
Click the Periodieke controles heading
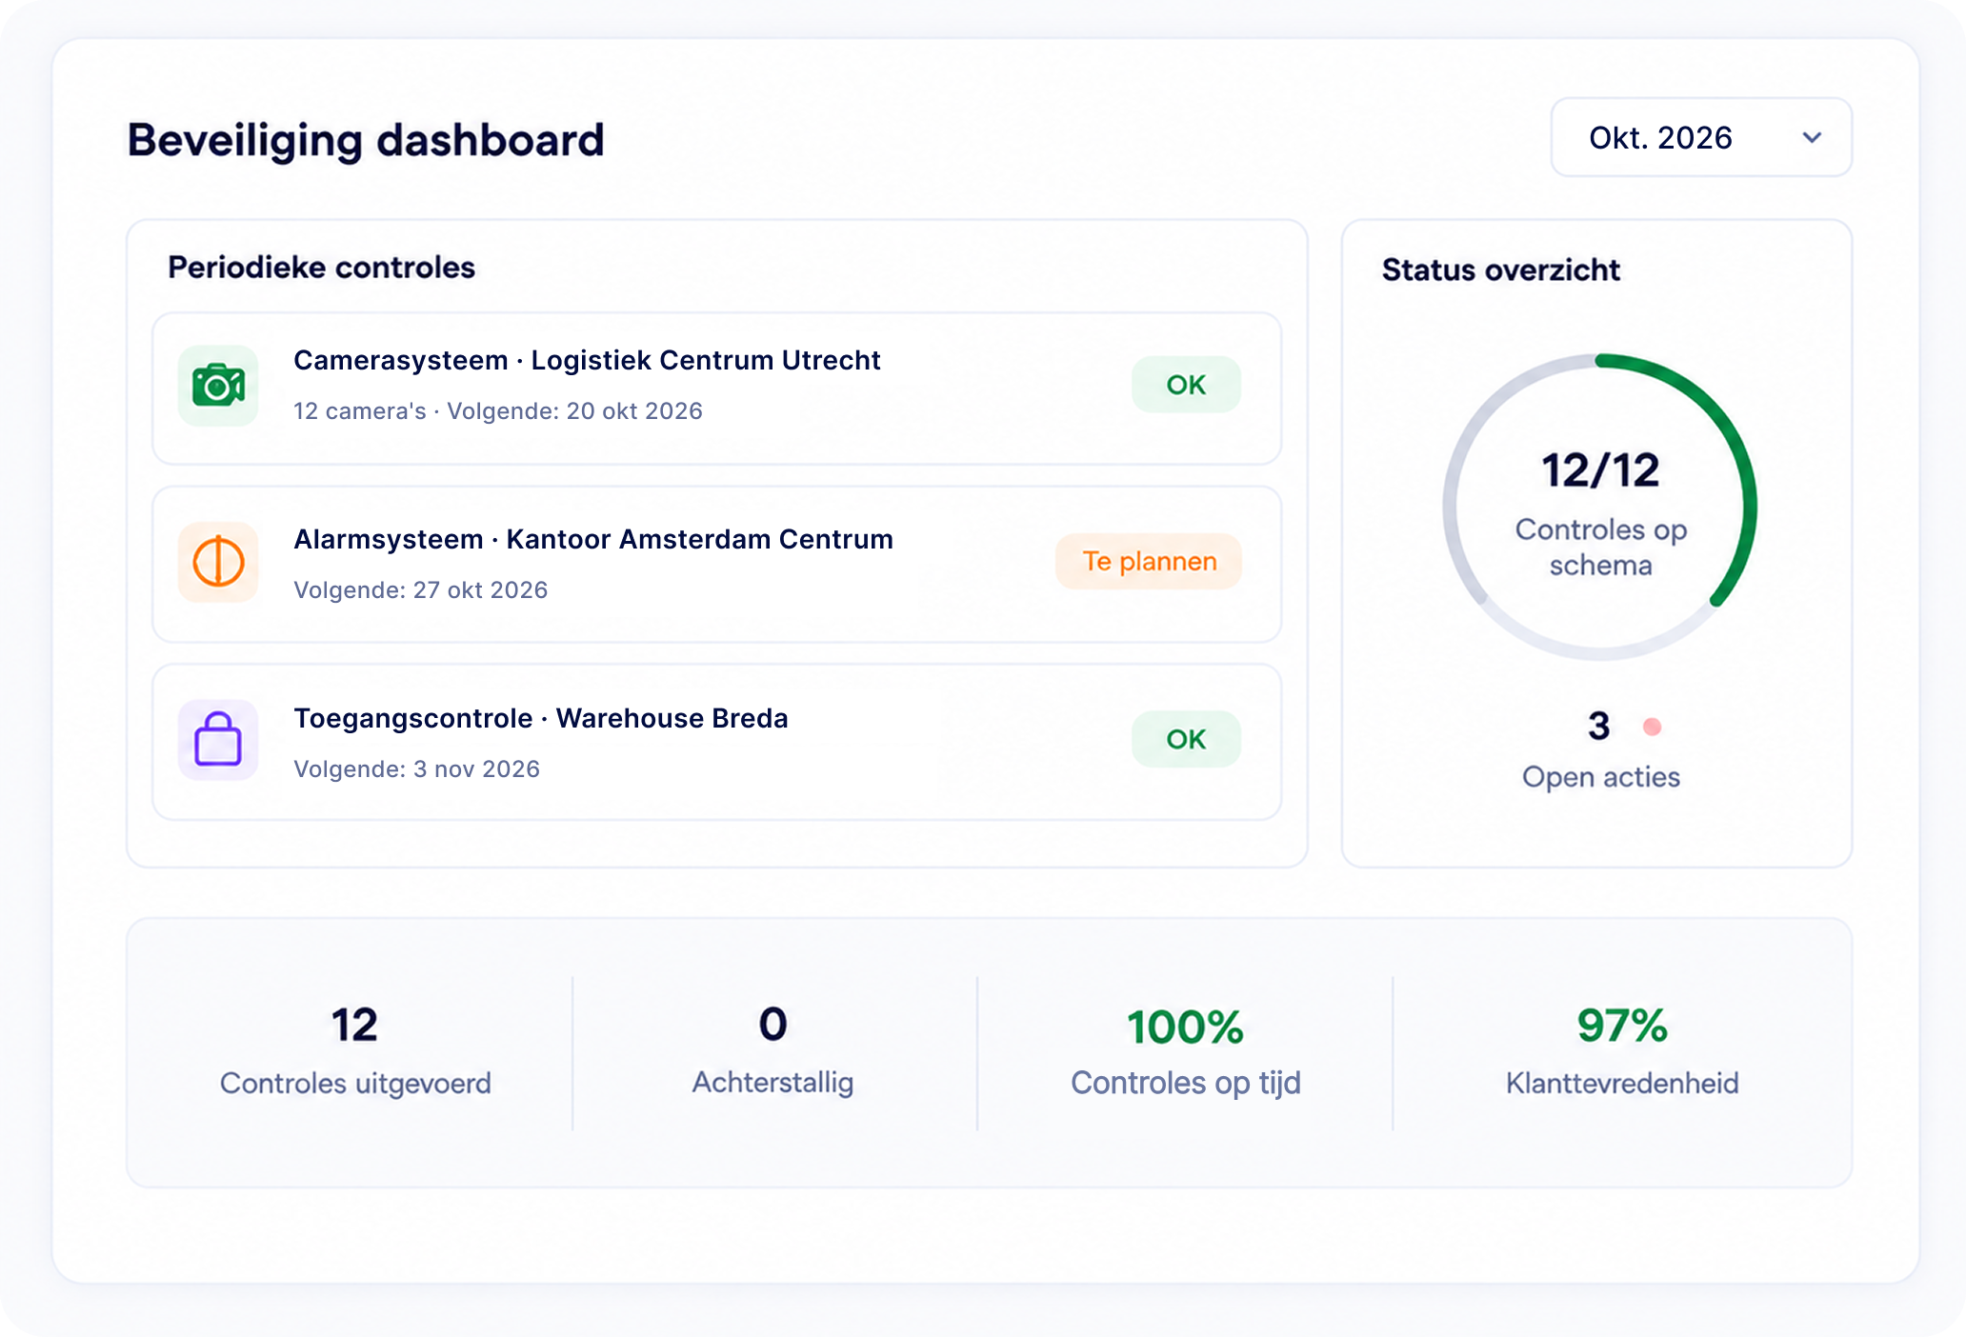pyautogui.click(x=321, y=268)
